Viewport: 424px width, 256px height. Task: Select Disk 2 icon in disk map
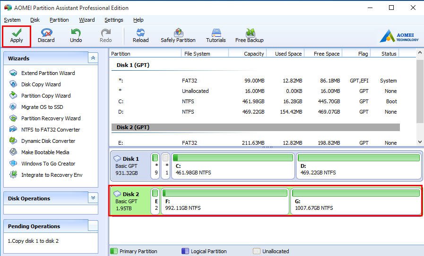point(117,194)
